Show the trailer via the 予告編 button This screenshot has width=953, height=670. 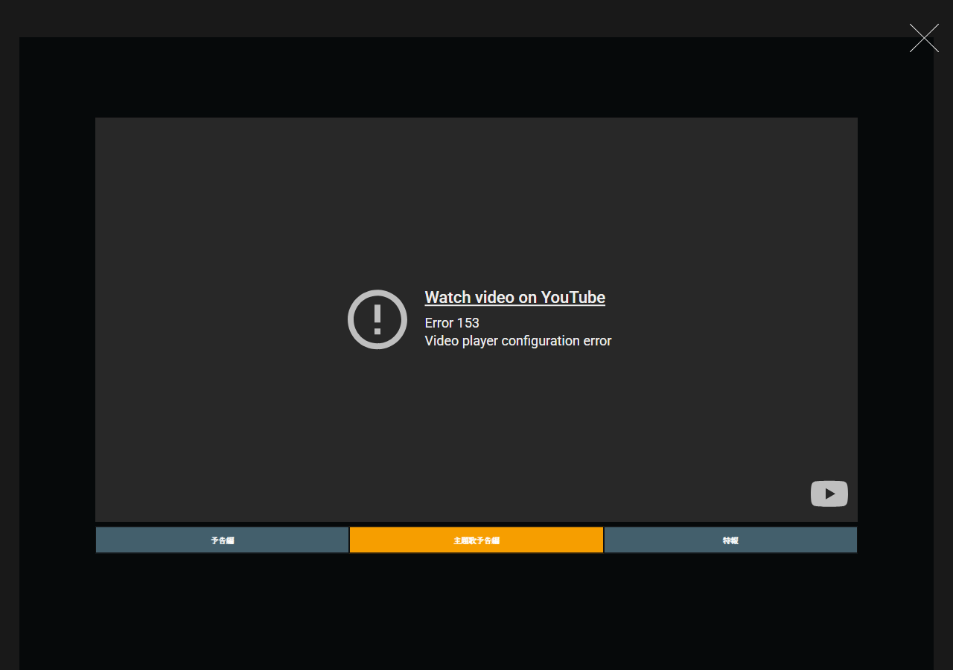click(222, 540)
